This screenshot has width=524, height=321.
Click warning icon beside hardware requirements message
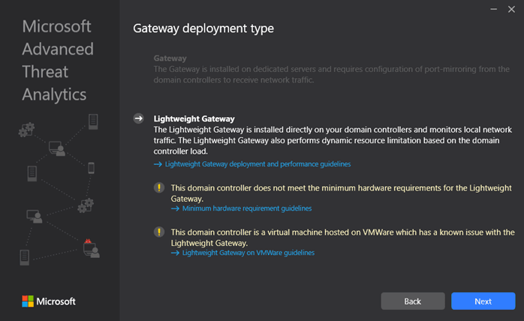(x=159, y=187)
